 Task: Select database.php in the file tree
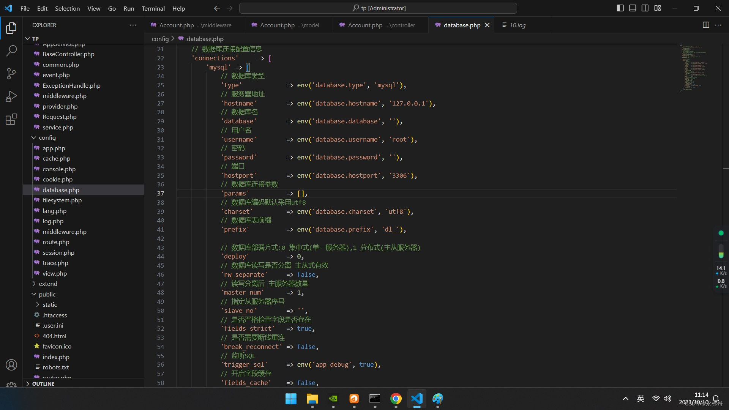point(84,190)
